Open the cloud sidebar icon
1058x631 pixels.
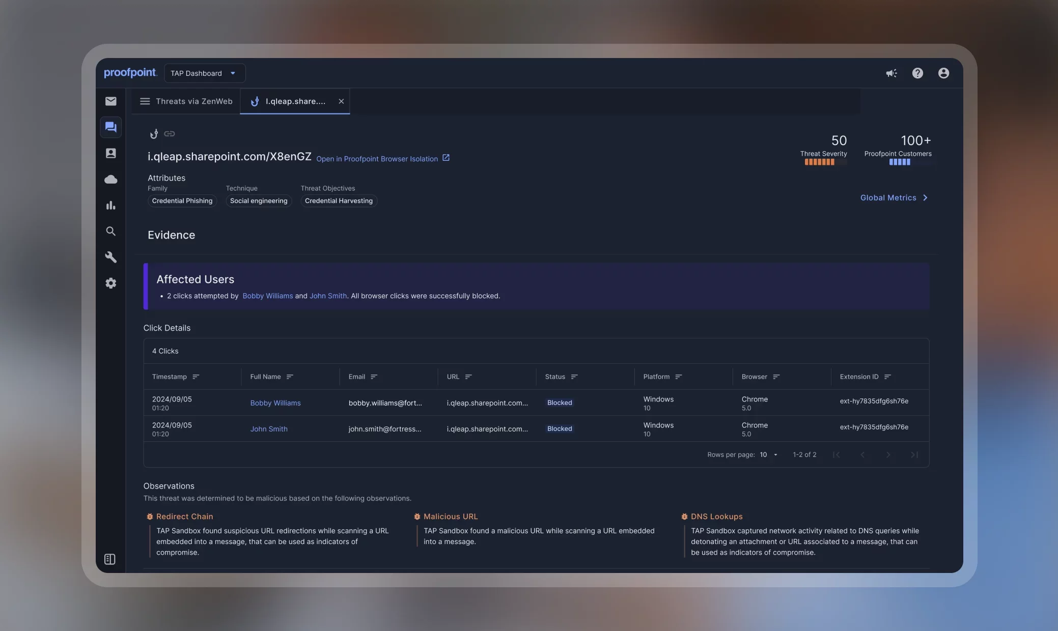tap(110, 179)
